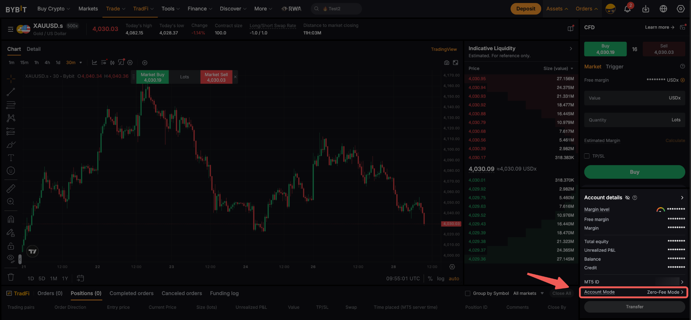This screenshot has height=320, width=691.
Task: Switch to the Completed orders tab
Action: point(132,293)
